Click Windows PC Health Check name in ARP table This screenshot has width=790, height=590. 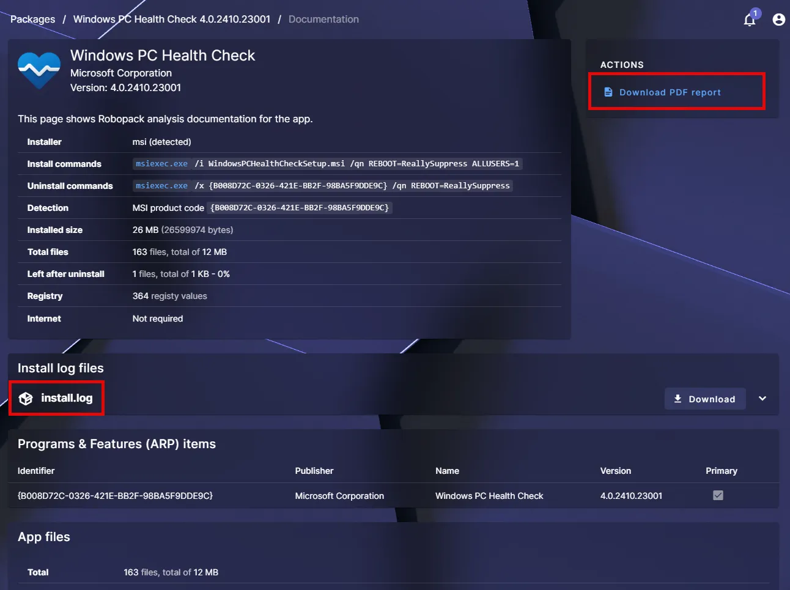click(489, 496)
